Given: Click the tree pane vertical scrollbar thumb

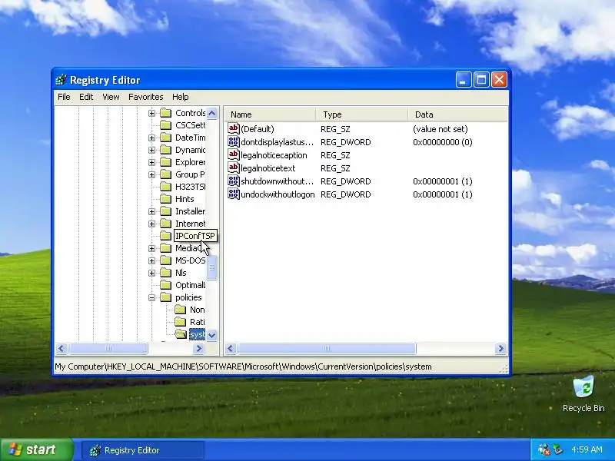Looking at the screenshot, I should pos(212,267).
